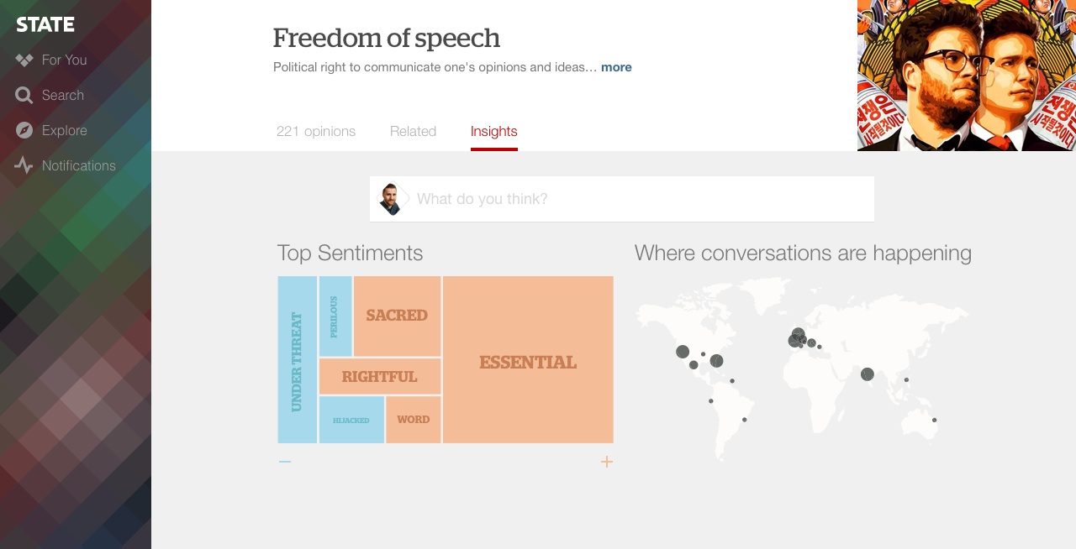The width and height of the screenshot is (1076, 549).
Task: Click the India conversation dot on map
Action: [868, 374]
